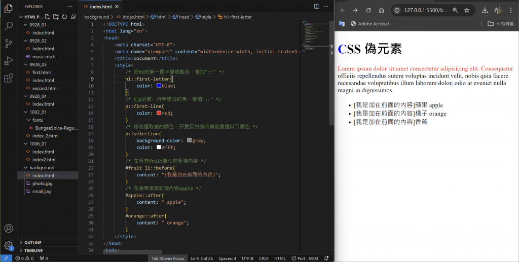Click the blue color swatch on line 10
The width and height of the screenshot is (519, 262).
[159, 86]
